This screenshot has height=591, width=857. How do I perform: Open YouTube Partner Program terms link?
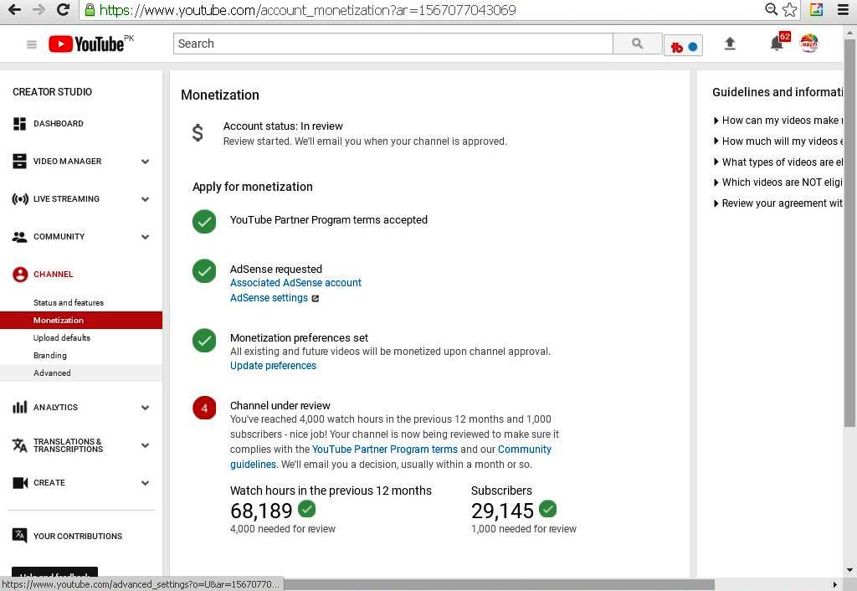pos(385,450)
